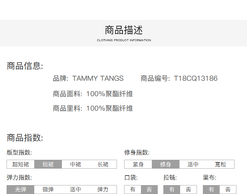
Task: Choose 中裙 skirt length option
Action: click(75, 164)
